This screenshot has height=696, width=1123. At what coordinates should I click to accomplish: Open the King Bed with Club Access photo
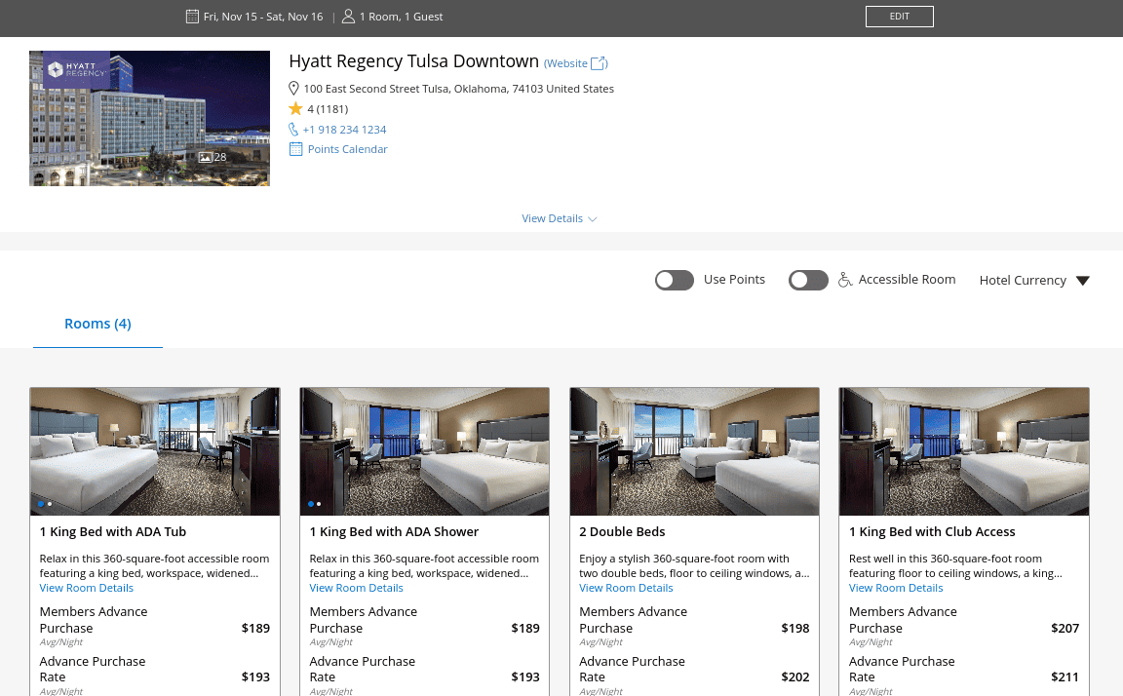[964, 451]
